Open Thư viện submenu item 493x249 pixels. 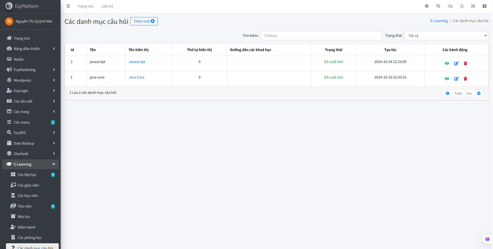pos(32,206)
